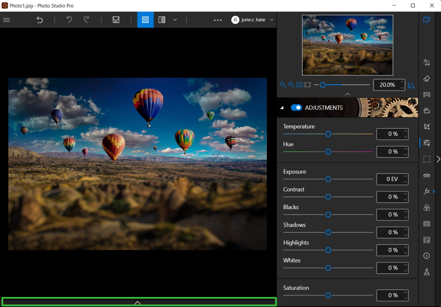The width and height of the screenshot is (441, 307).
Task: Open the perspective/panorama tool icon
Action: (x=427, y=95)
